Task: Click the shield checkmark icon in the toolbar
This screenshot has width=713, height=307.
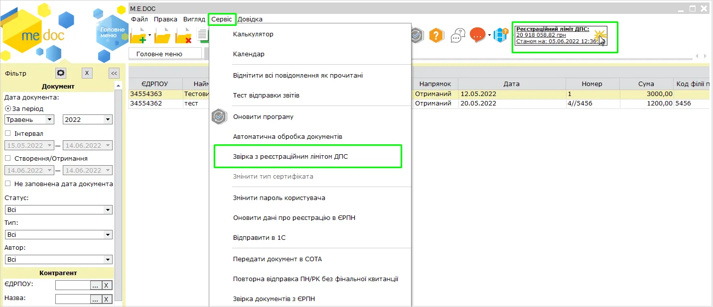Action: click(x=417, y=35)
